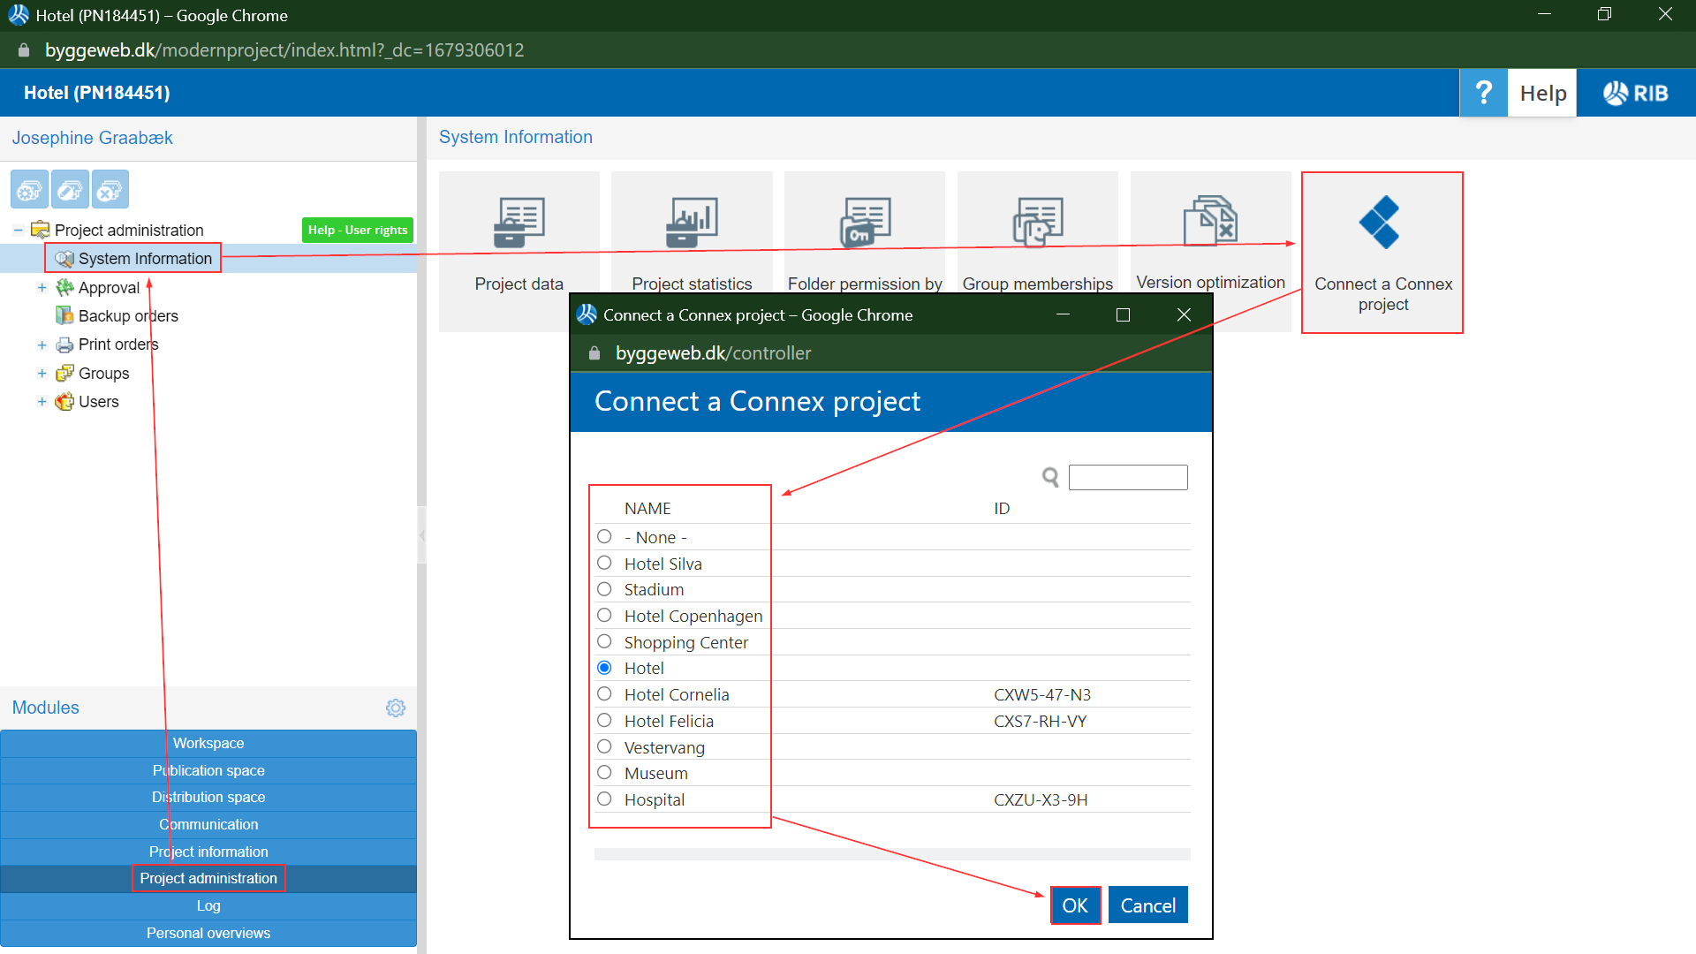The width and height of the screenshot is (1696, 954).
Task: Click the Cancel button
Action: (1147, 905)
